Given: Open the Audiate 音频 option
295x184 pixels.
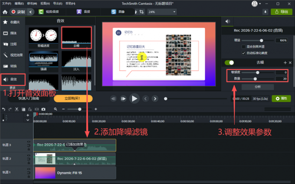Looking at the screenshot, I should (x=83, y=12).
